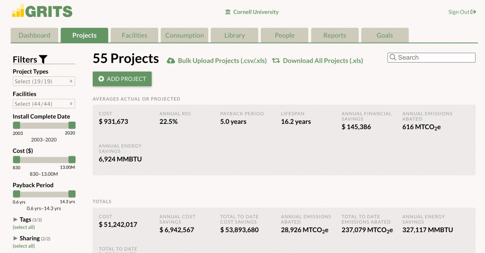The image size is (485, 253).
Task: Open the Filters funnel icon
Action: 42,59
